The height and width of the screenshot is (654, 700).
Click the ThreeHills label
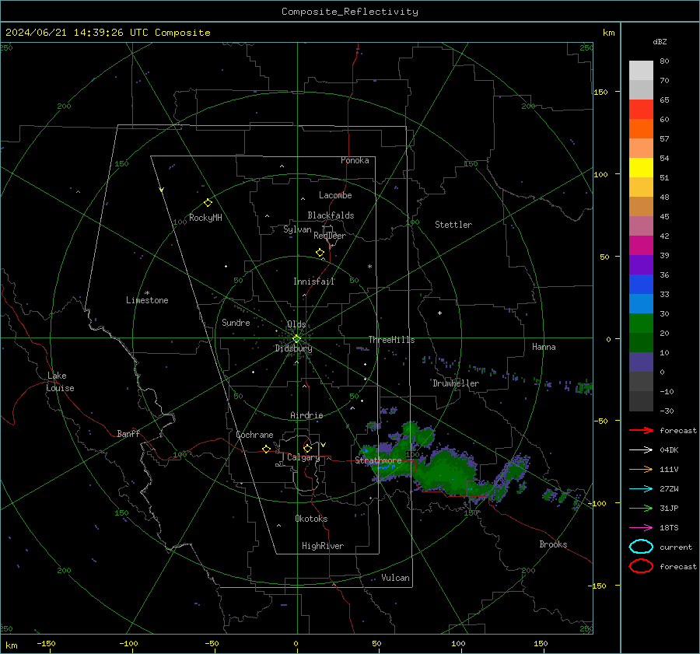pos(391,340)
